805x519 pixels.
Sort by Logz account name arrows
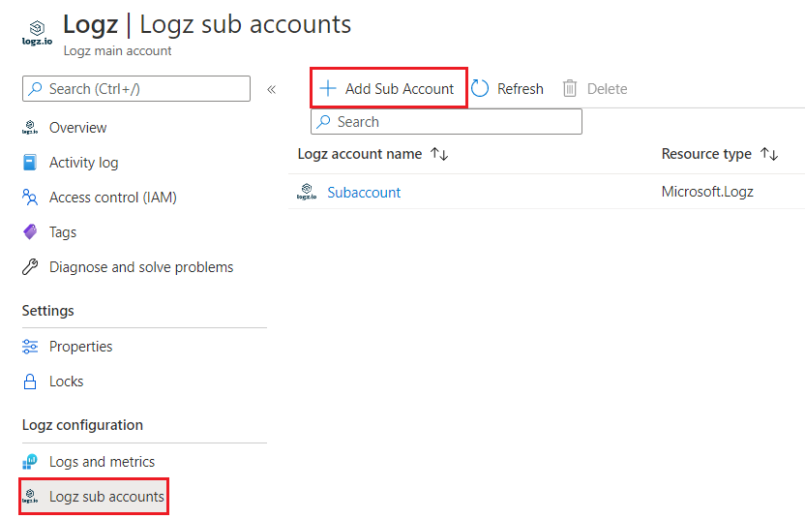pos(439,154)
